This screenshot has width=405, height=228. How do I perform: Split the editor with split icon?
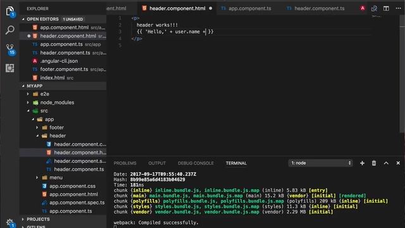386,8
